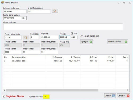133x100 pixels.
Task: Click the horizontal scrollbar thumb
Action: [x=52, y=90]
